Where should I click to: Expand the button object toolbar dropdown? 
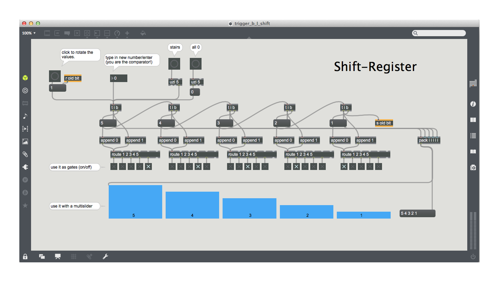[x=87, y=33]
